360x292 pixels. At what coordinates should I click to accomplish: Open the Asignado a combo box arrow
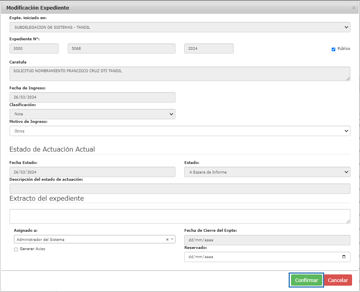pyautogui.click(x=172, y=239)
